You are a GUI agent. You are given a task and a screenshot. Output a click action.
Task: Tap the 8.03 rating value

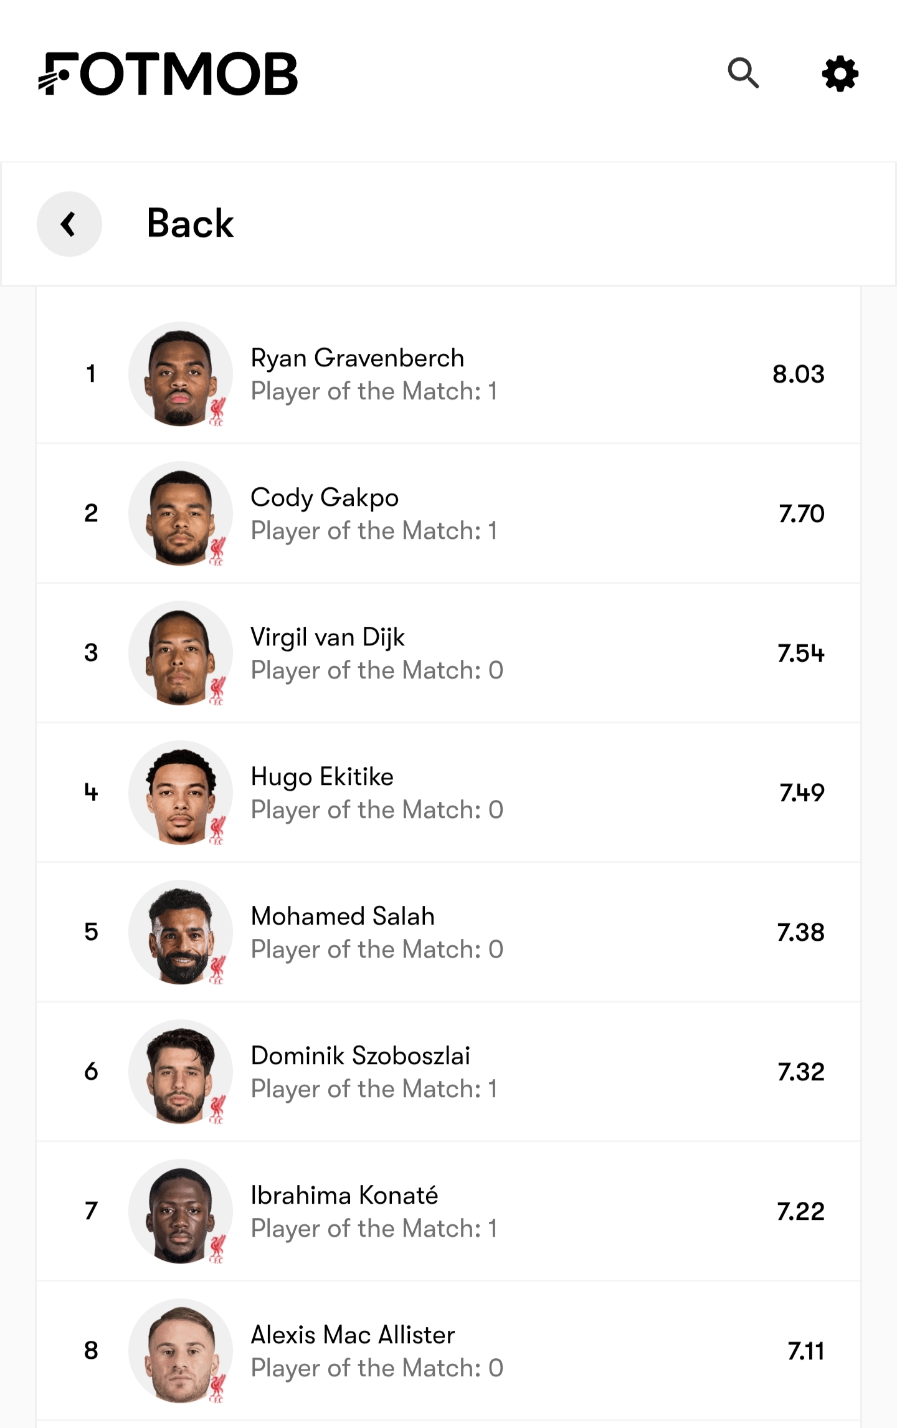click(798, 374)
